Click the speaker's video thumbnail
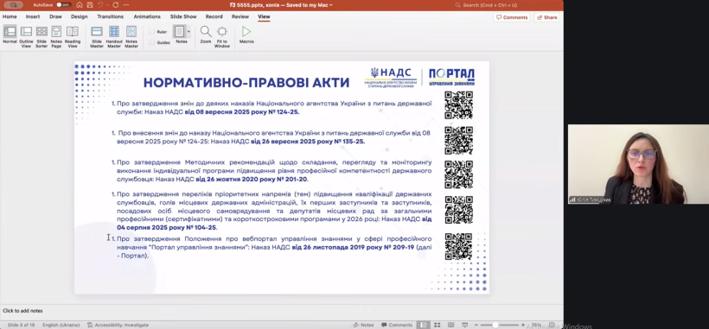The image size is (709, 329). click(x=638, y=164)
